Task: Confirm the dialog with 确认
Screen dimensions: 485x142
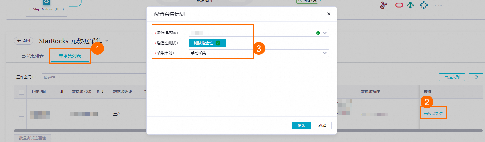Action: 301,126
